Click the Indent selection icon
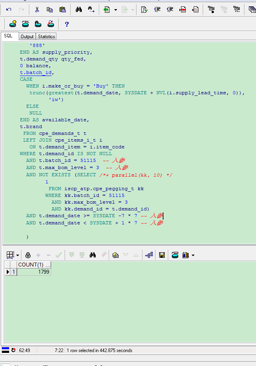This screenshot has width=256, height=366. (157, 10)
